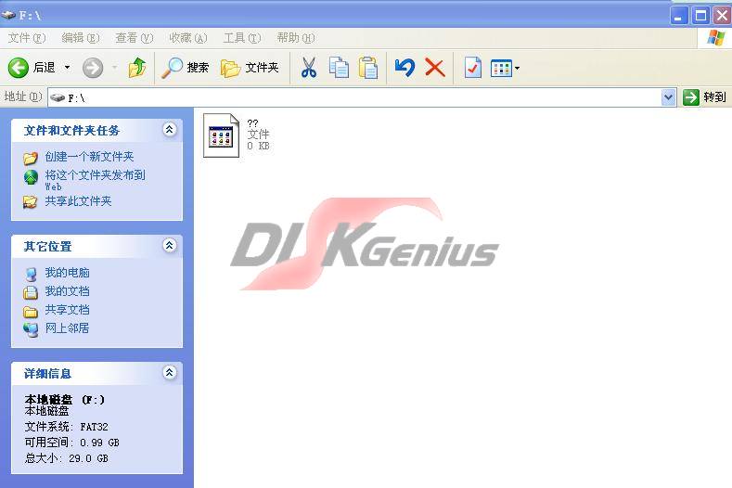
Task: Open the 收藏(A) menu
Action: pyautogui.click(x=188, y=38)
